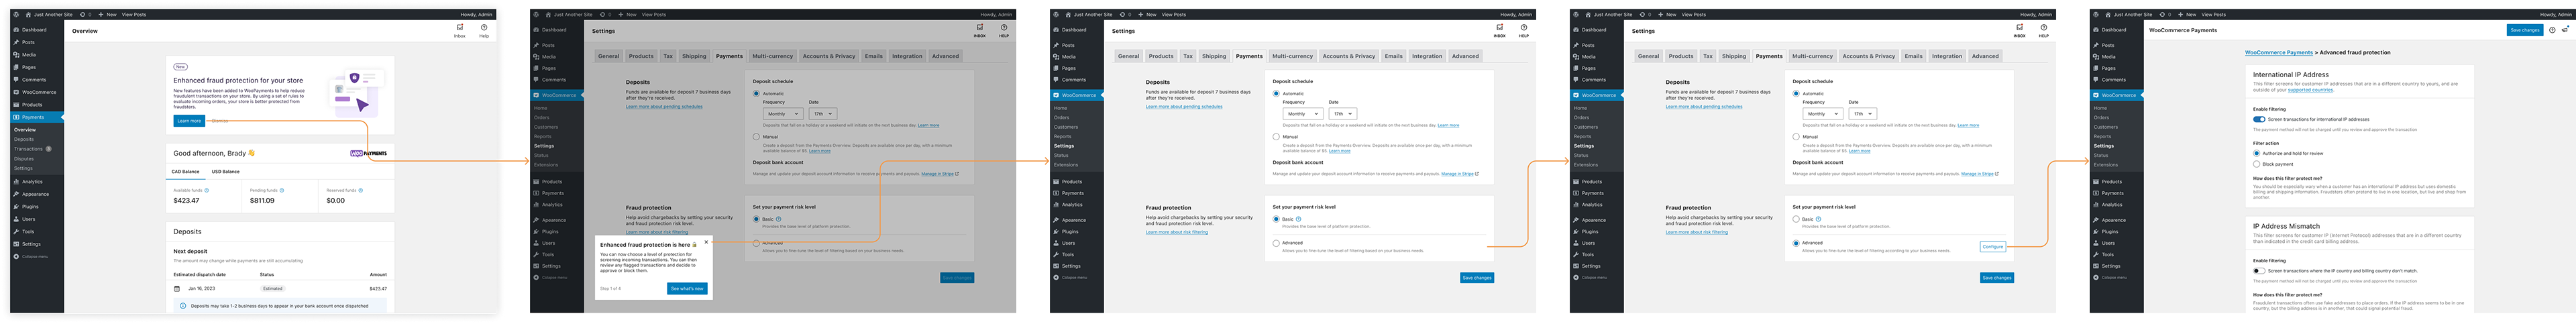This screenshot has width=2576, height=324.
Task: Open 17th date dropdown on screen with Configure button
Action: point(1862,114)
